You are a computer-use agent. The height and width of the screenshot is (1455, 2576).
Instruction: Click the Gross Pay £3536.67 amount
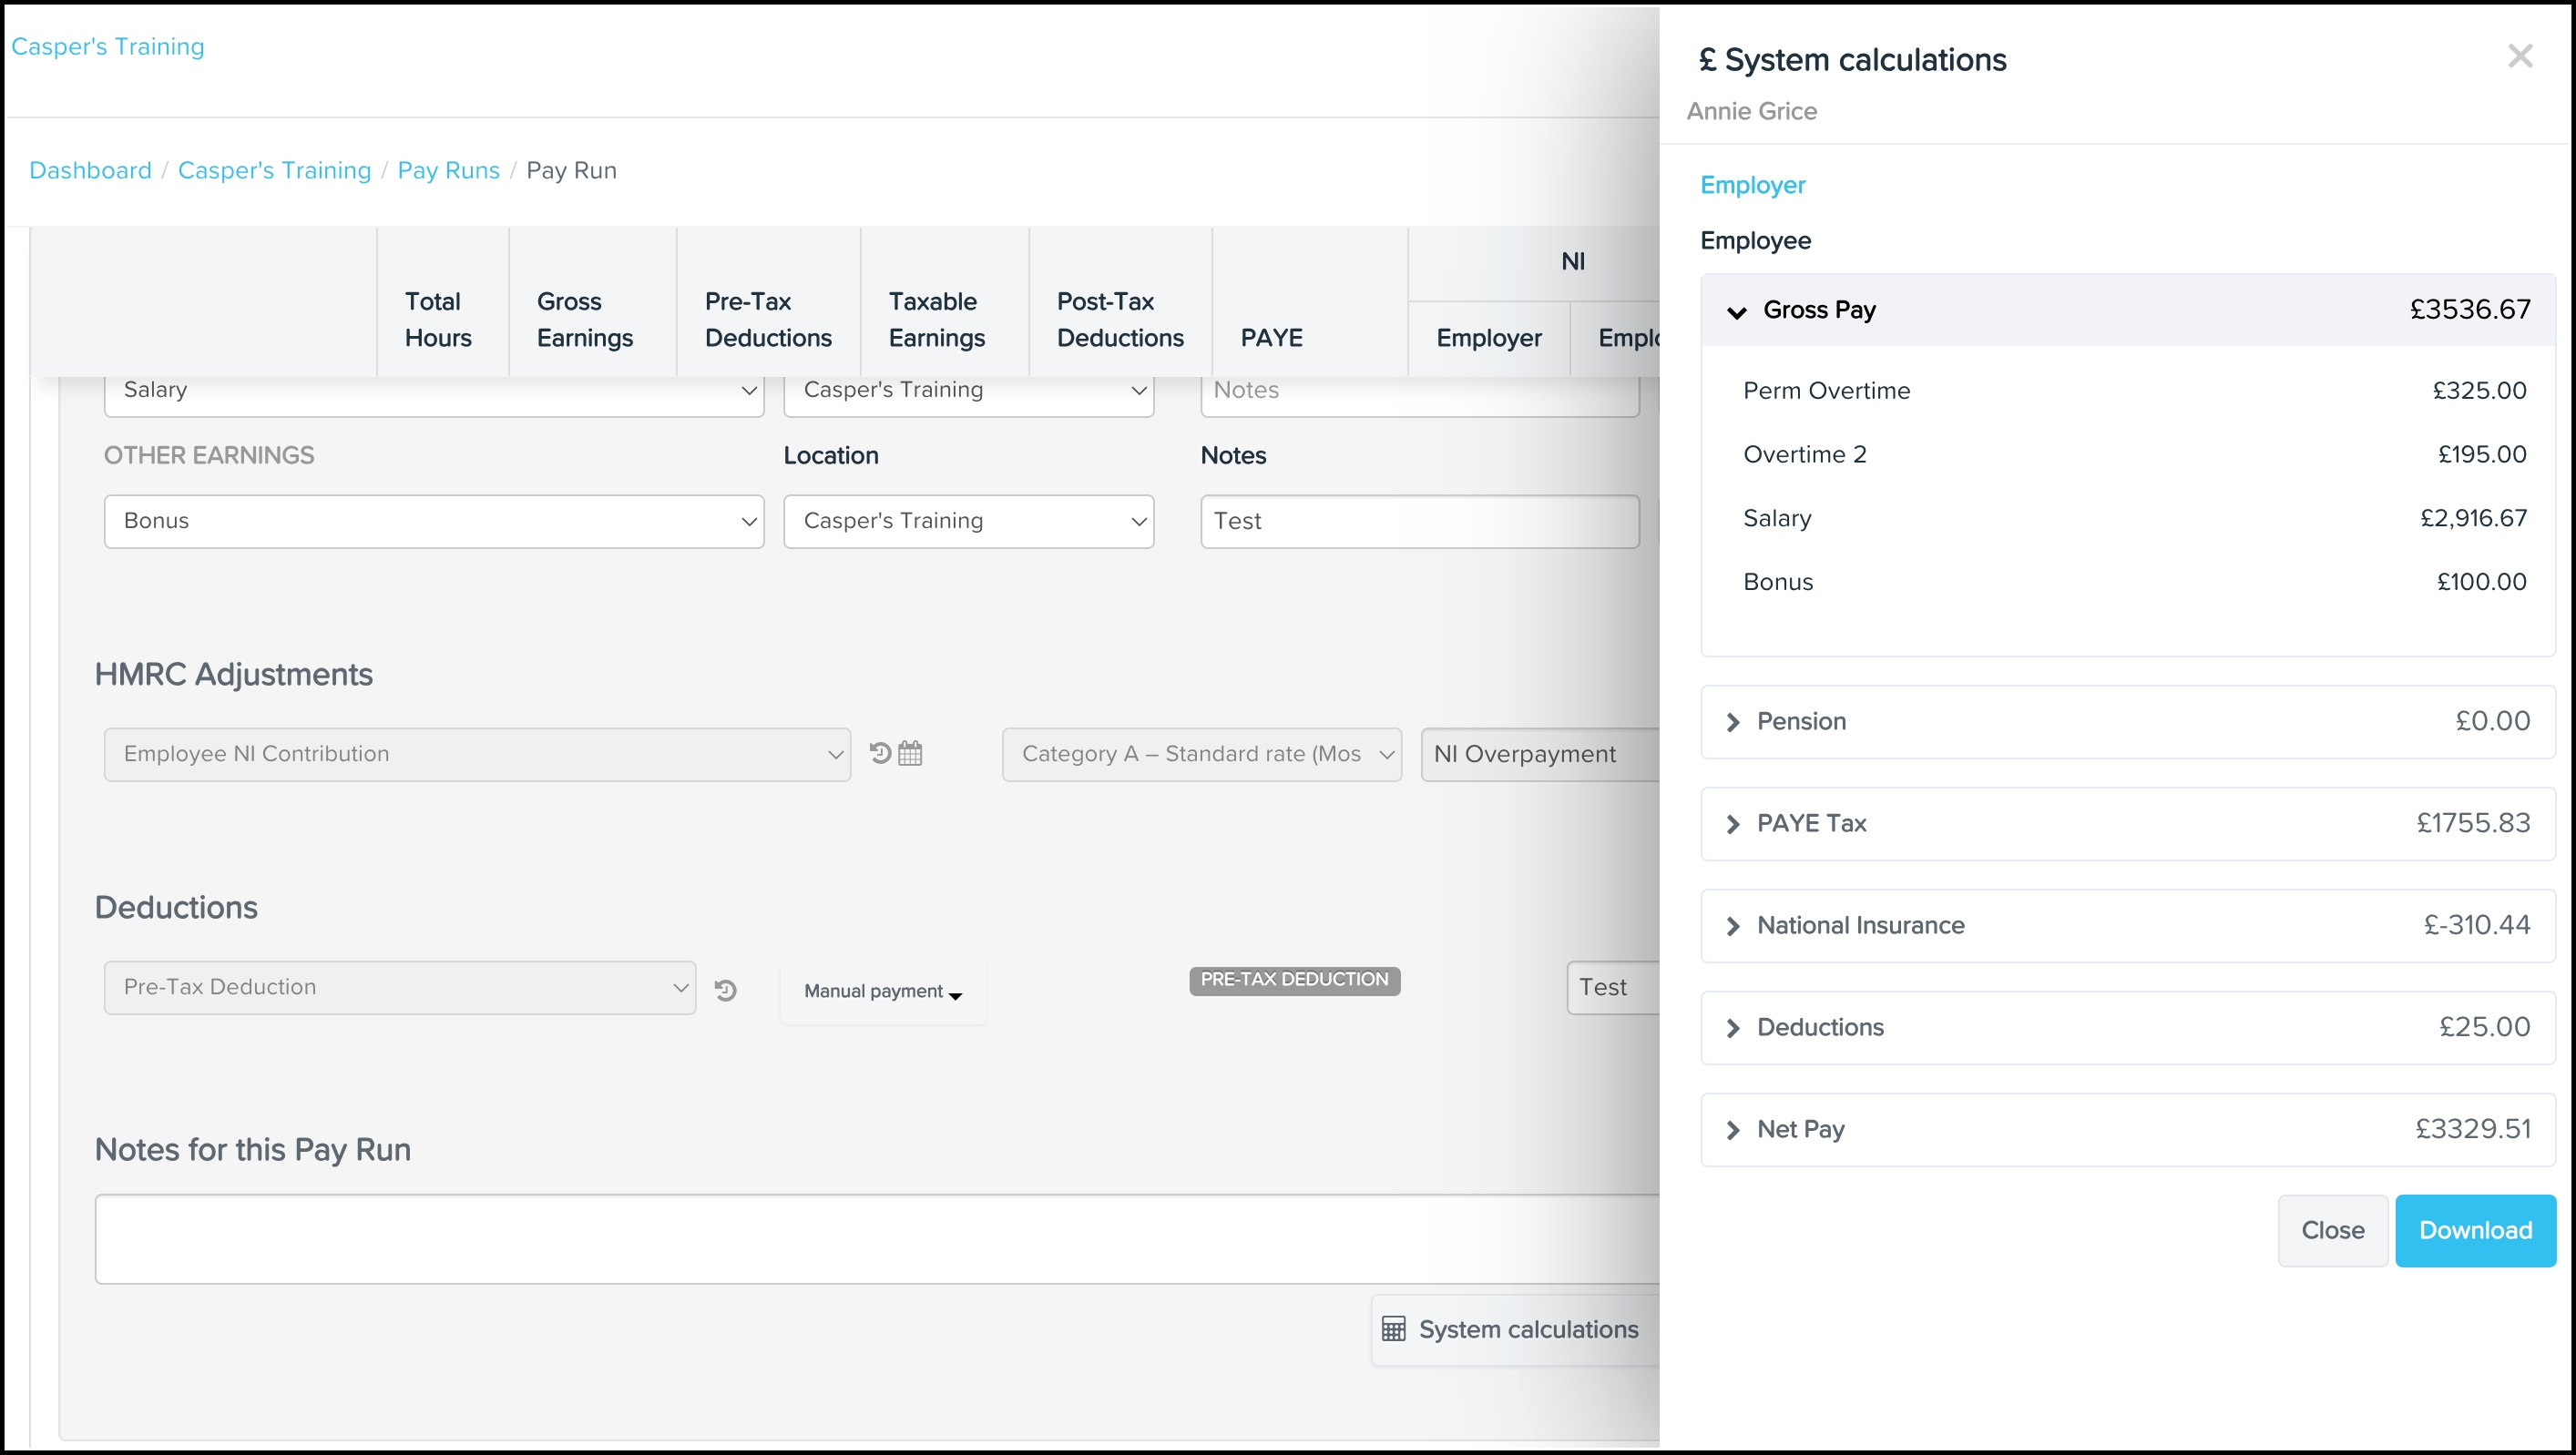2470,310
